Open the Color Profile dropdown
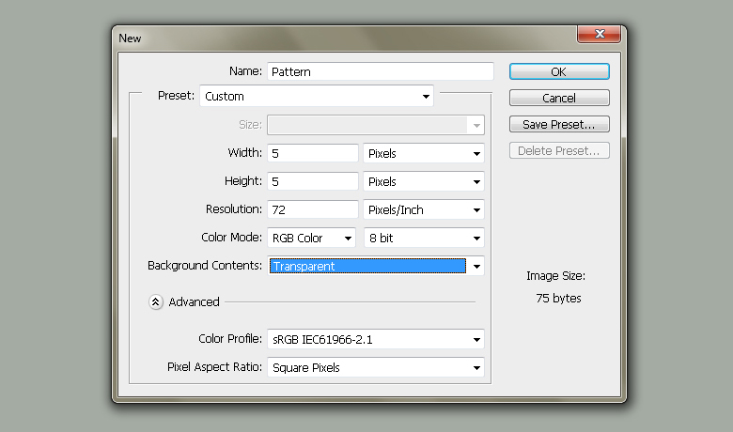733x432 pixels. 376,339
